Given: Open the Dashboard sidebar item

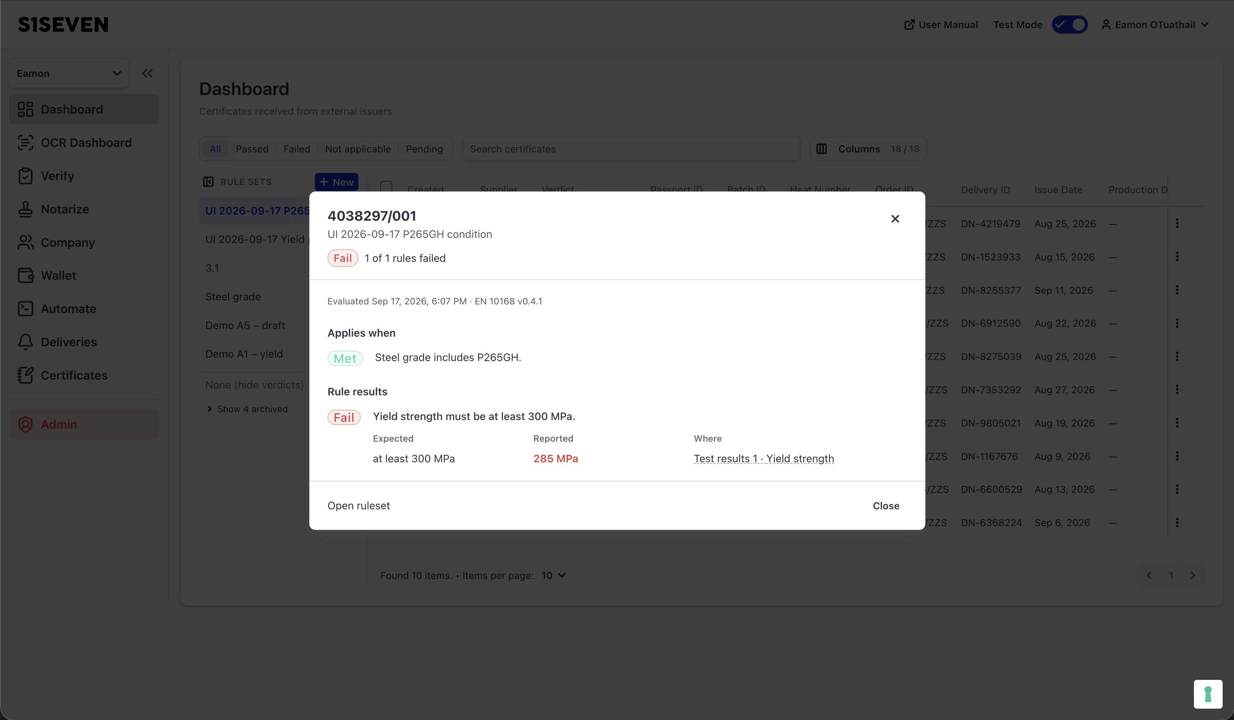Looking at the screenshot, I should (x=84, y=109).
